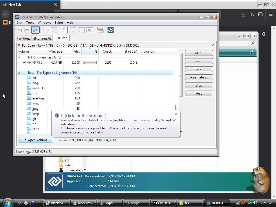Switch to the Login taskbar button
The width and height of the screenshot is (276, 207).
(110, 203)
